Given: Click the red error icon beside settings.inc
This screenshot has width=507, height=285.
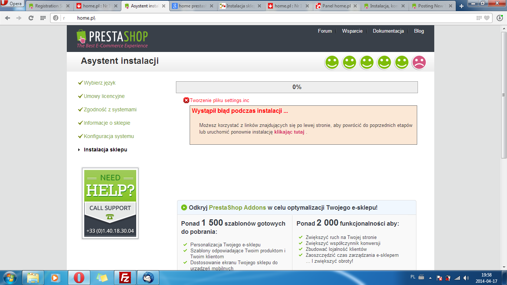Looking at the screenshot, I should coord(186,100).
